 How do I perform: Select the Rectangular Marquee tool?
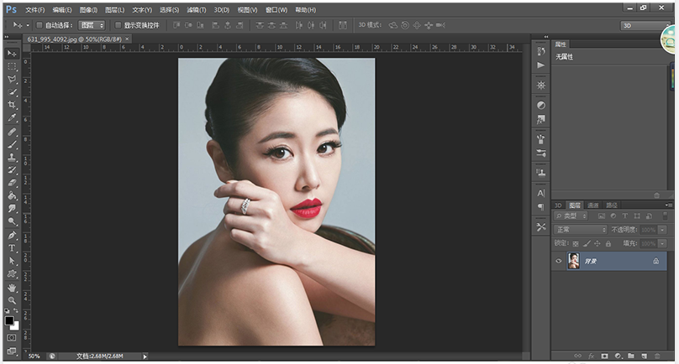pyautogui.click(x=12, y=65)
